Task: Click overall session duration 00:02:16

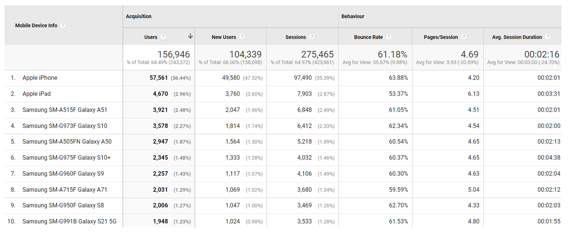Action: click(542, 54)
